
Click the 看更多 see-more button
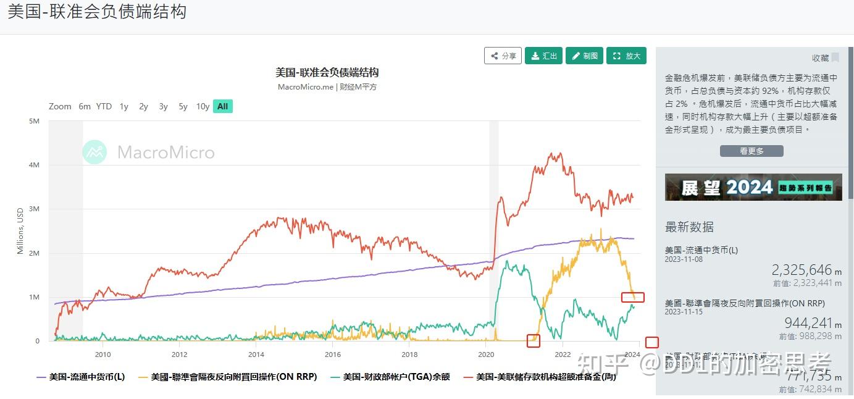tap(751, 150)
